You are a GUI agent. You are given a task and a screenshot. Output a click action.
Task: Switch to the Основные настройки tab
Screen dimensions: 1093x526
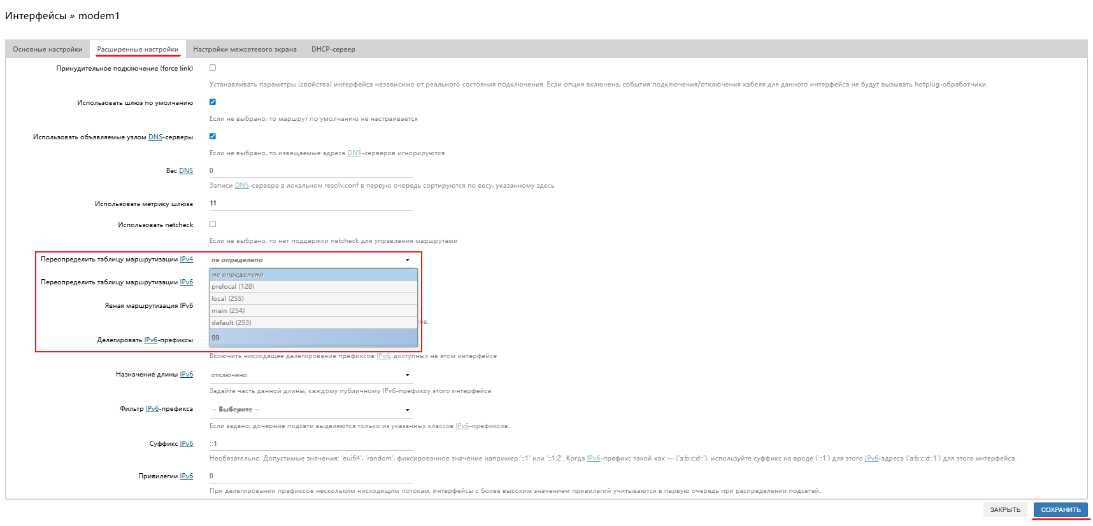48,50
